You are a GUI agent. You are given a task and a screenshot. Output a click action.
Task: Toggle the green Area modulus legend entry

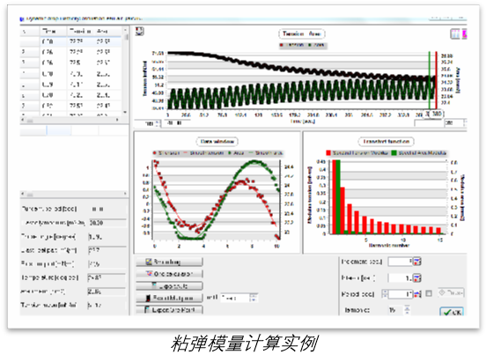click(x=418, y=152)
